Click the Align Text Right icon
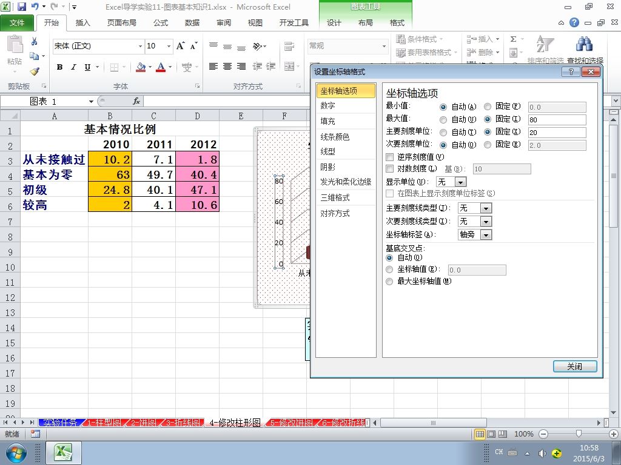The image size is (621, 465). coord(241,67)
